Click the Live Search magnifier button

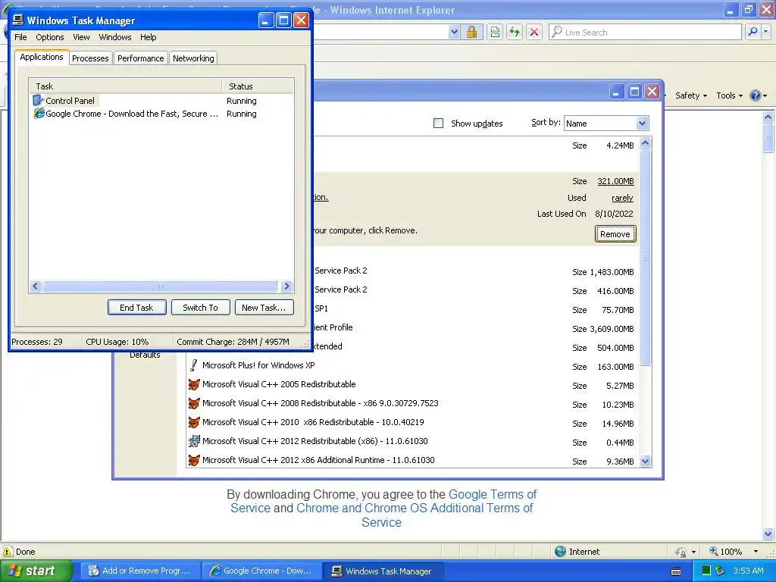coord(753,32)
